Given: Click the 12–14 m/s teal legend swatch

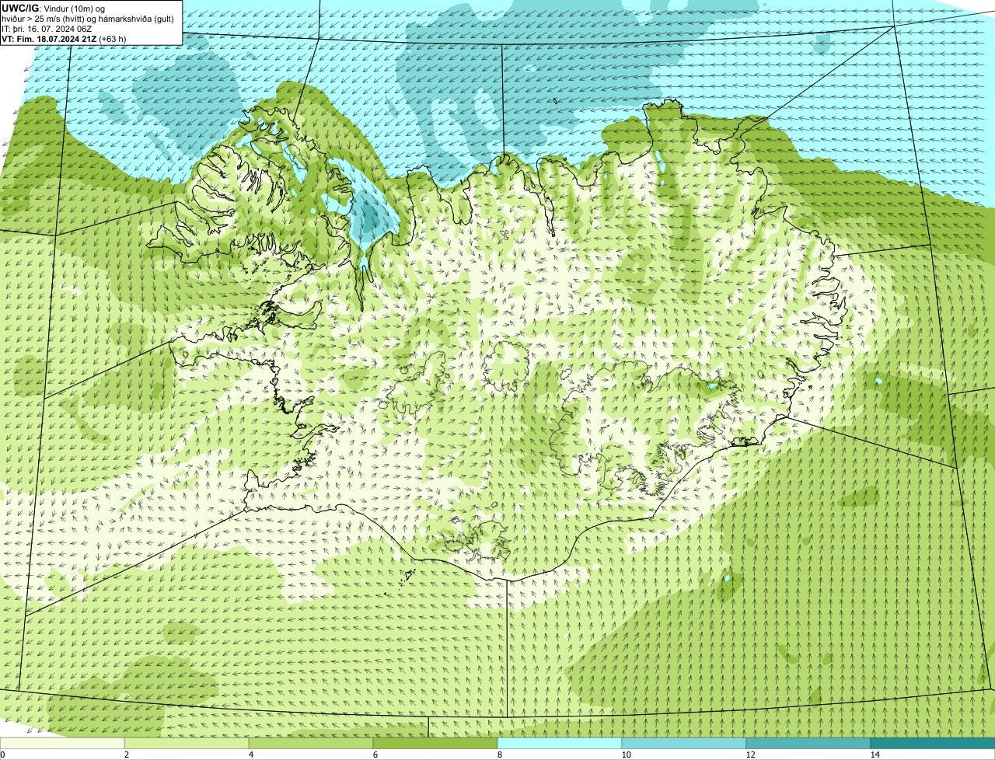Looking at the screenshot, I should coord(808,743).
